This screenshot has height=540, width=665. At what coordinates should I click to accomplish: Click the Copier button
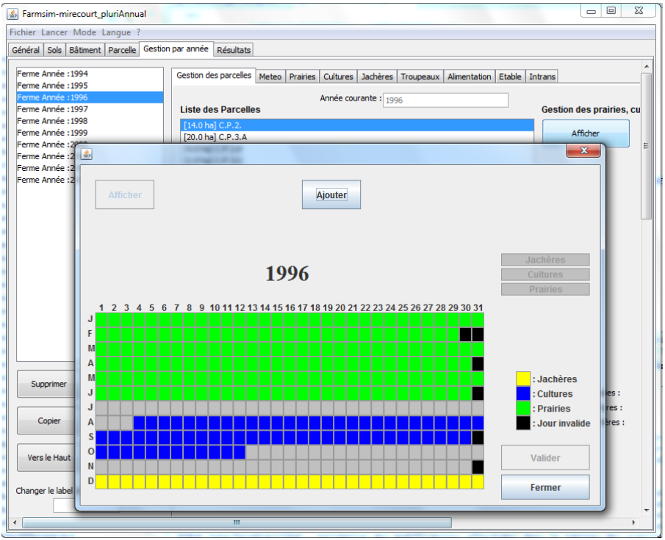pyautogui.click(x=46, y=421)
